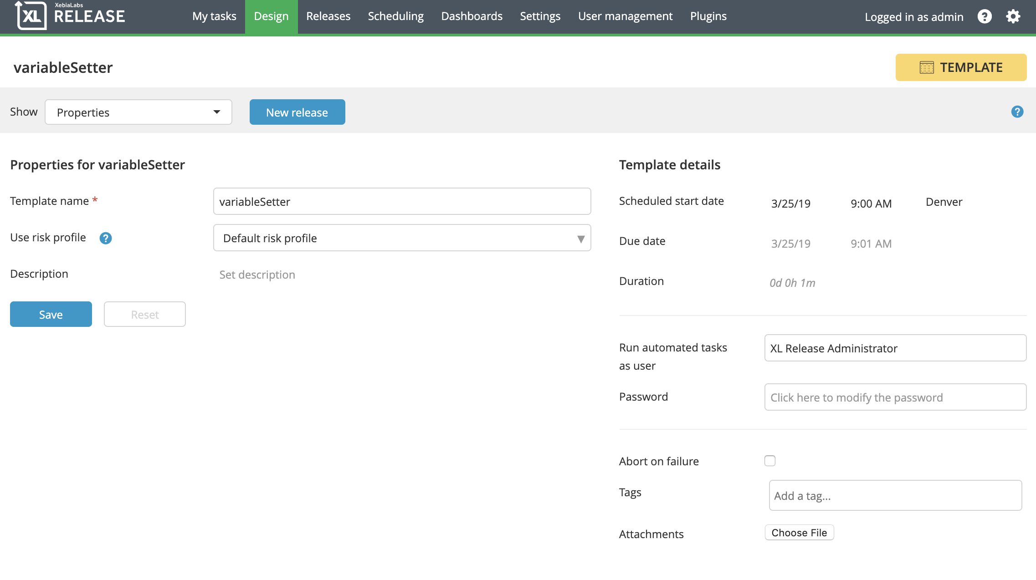Go to the Releases tab
Image resolution: width=1036 pixels, height=580 pixels.
pos(328,16)
